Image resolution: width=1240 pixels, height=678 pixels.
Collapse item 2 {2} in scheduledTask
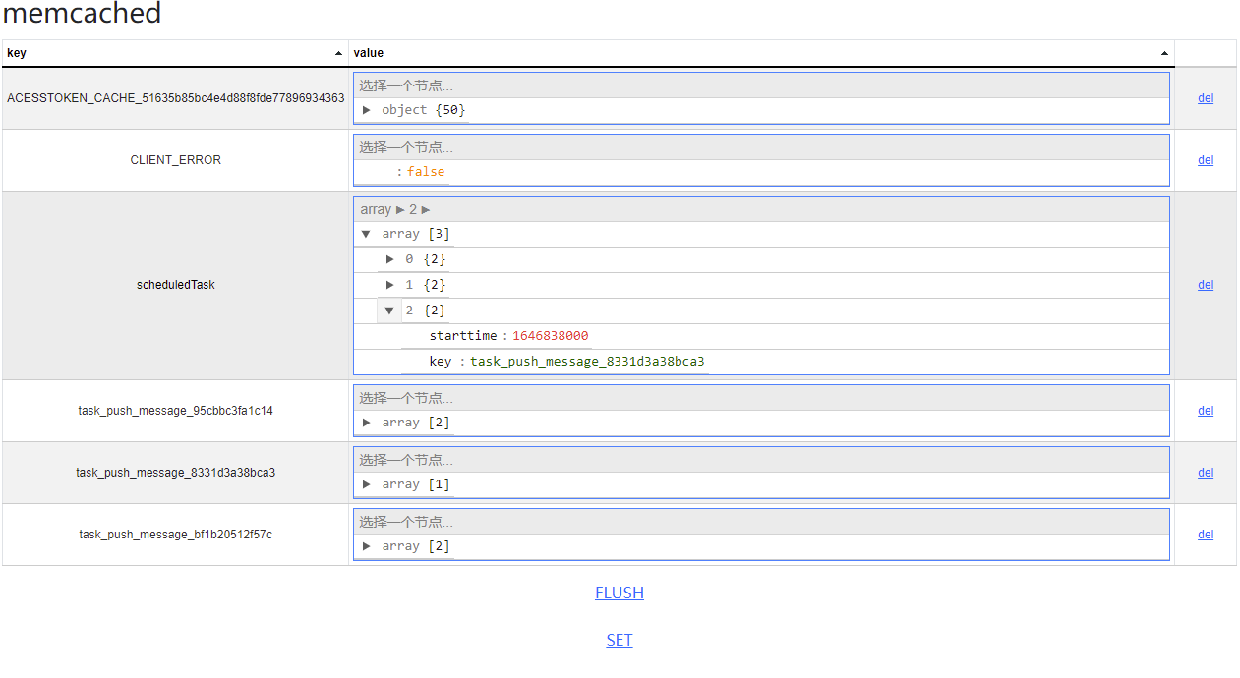[390, 311]
